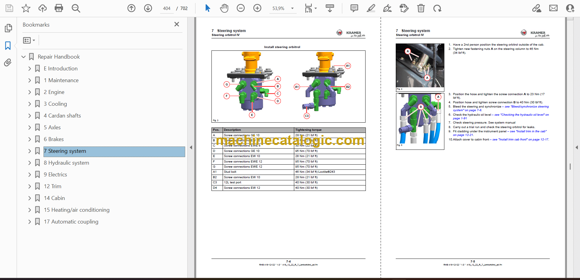Screen dimensions: 580x280
Task: Click the current page number field
Action: (167, 8)
